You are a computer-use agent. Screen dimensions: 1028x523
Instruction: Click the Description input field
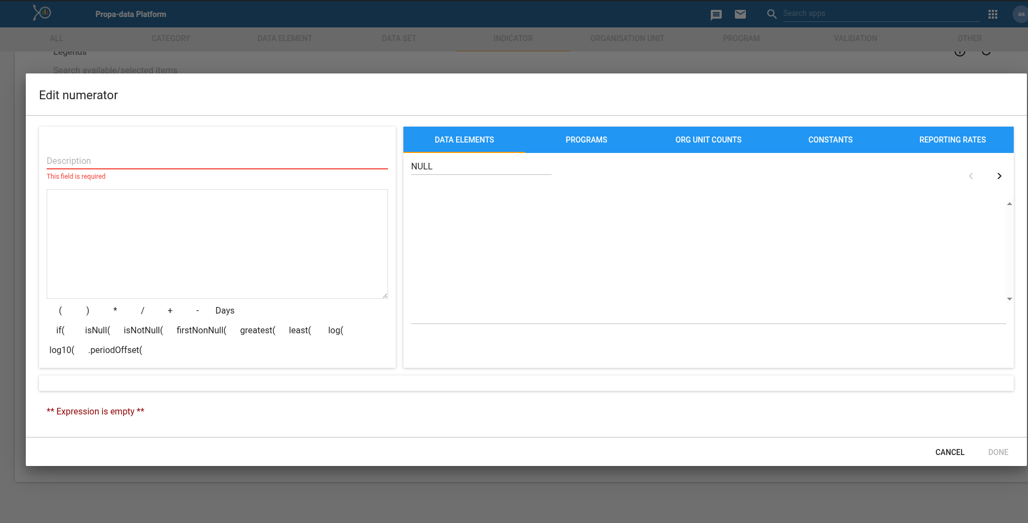click(x=217, y=160)
